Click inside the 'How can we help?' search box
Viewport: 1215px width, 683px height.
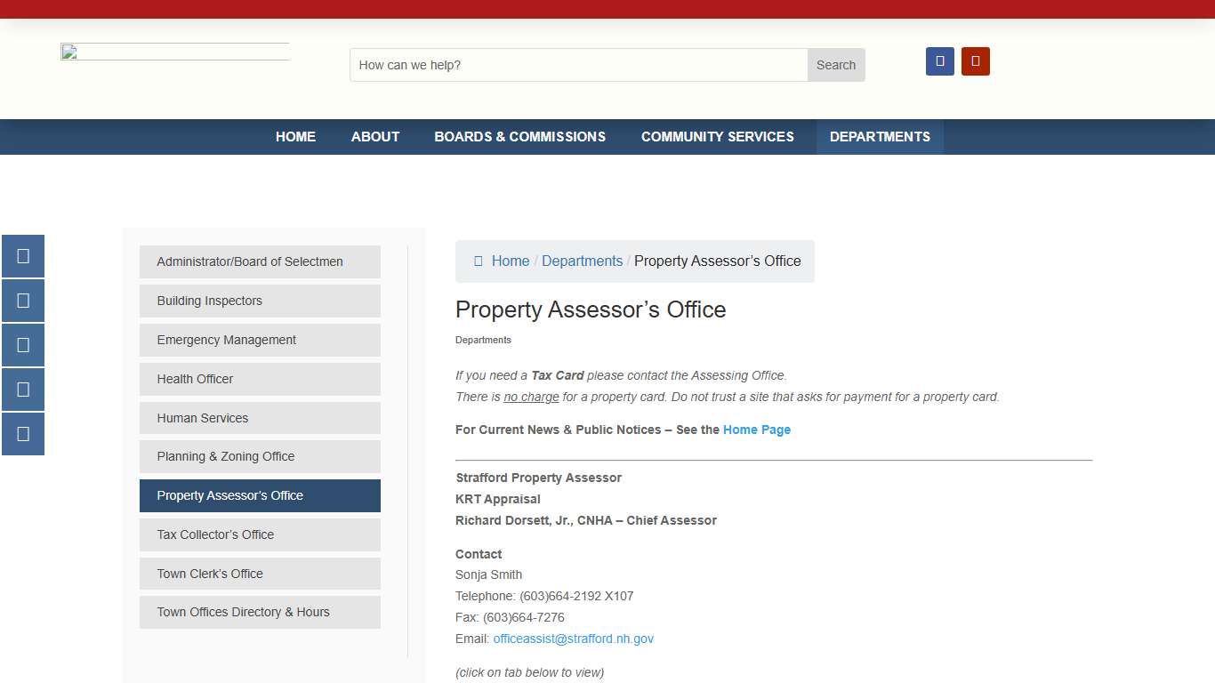tap(578, 64)
